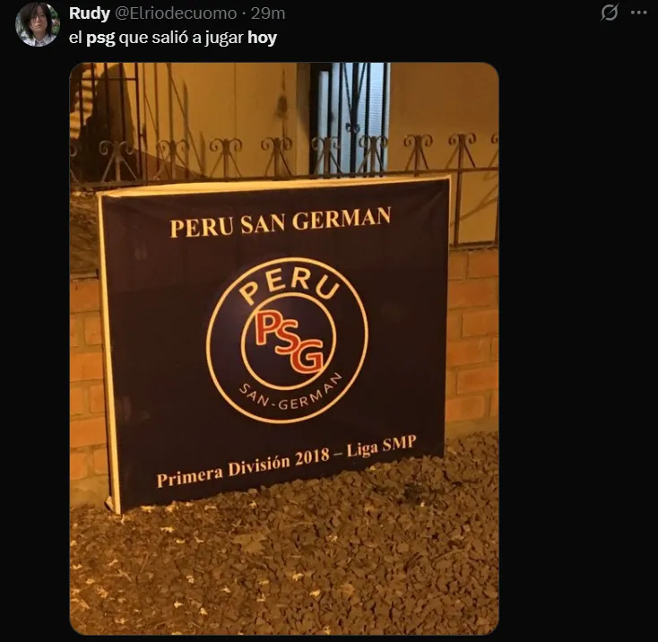Click the red PSG letters in the logo
Viewport: 658px width, 642px height.
pos(290,342)
